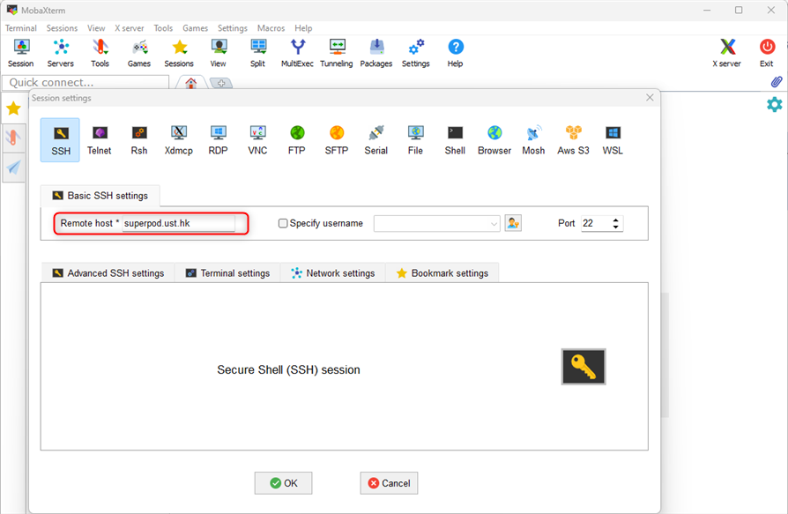Screen dimensions: 788x514
Task: Click the Quick connect field
Action: [85, 82]
